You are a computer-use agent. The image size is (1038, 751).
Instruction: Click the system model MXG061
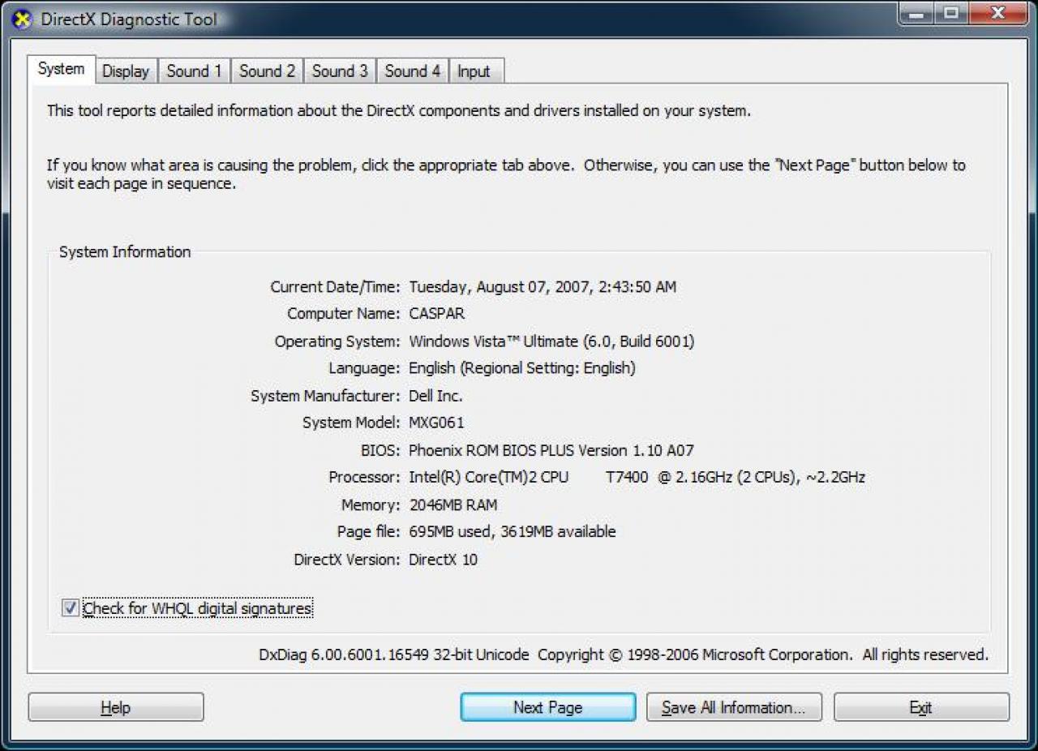click(436, 423)
